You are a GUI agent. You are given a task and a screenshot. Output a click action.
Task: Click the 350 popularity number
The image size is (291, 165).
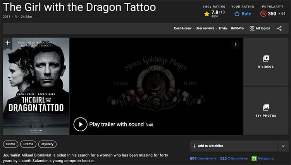[x=272, y=14]
